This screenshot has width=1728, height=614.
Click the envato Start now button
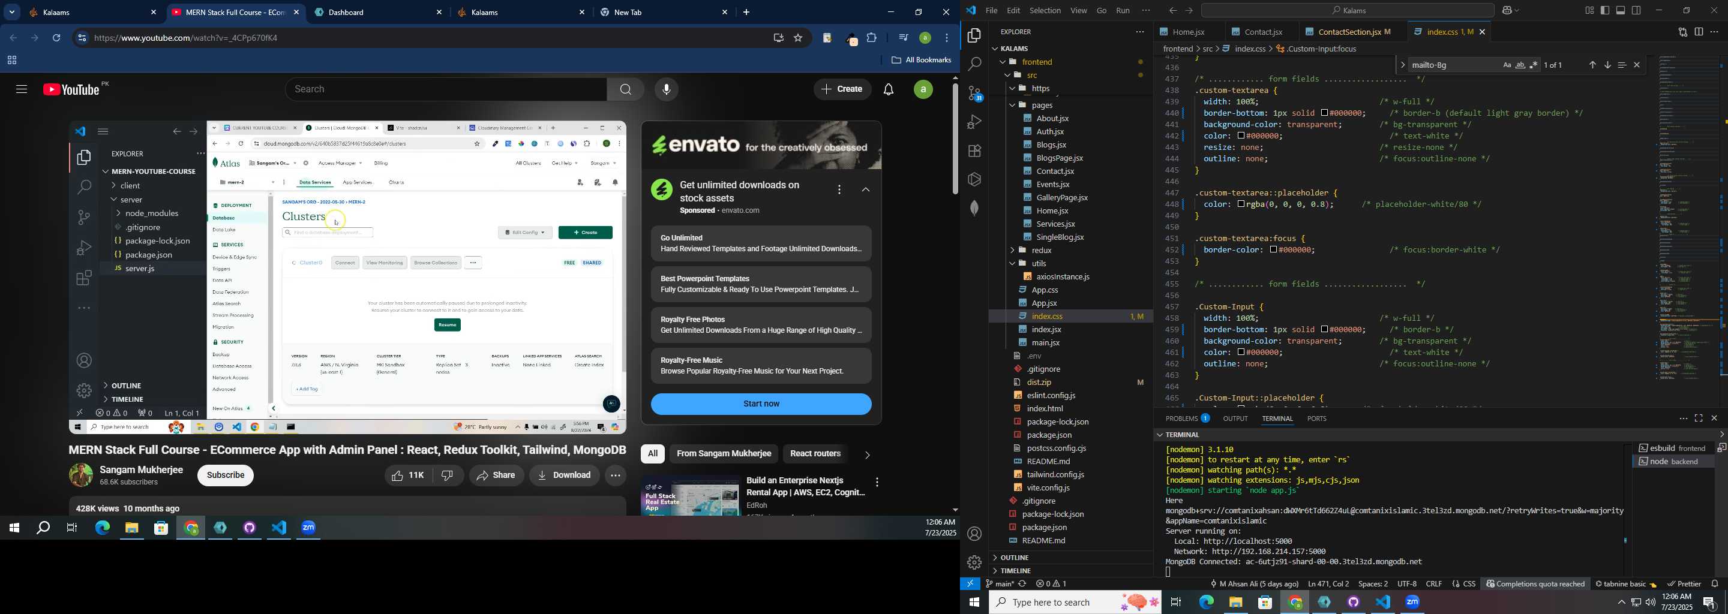[x=761, y=404]
